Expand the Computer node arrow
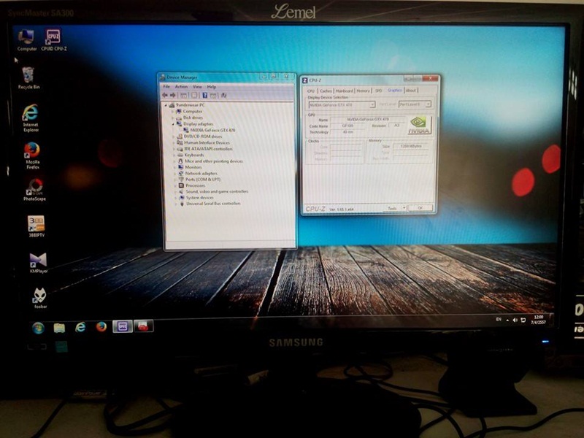Screen dimensions: 584x438 point(172,112)
